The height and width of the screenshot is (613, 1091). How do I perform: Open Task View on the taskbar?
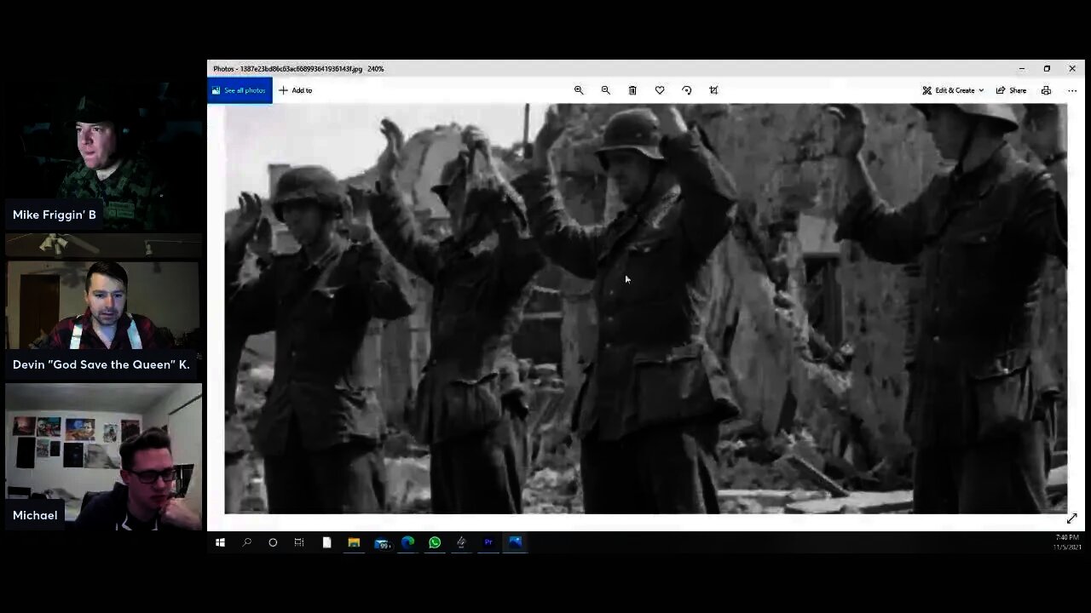click(299, 542)
